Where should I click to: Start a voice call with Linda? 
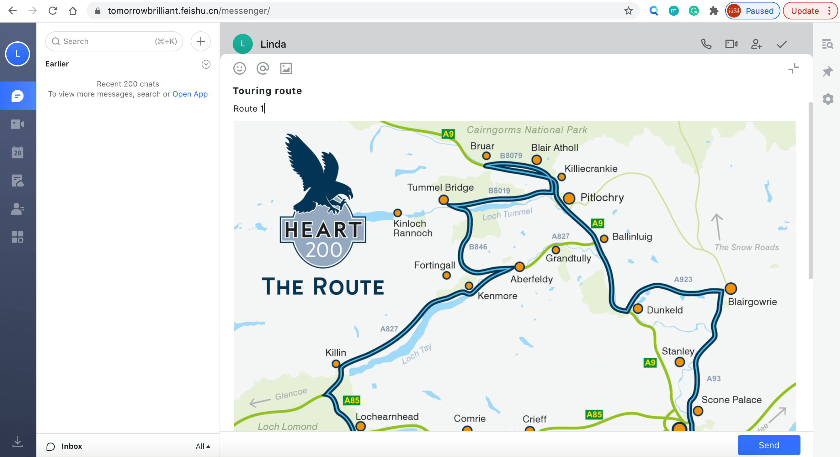tap(706, 44)
